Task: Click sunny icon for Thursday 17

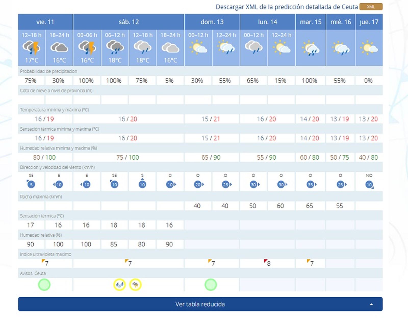Action: tap(369, 48)
